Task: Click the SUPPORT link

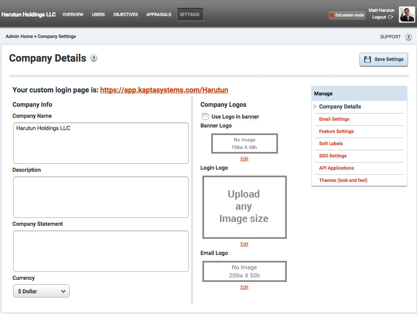Action: coord(390,37)
